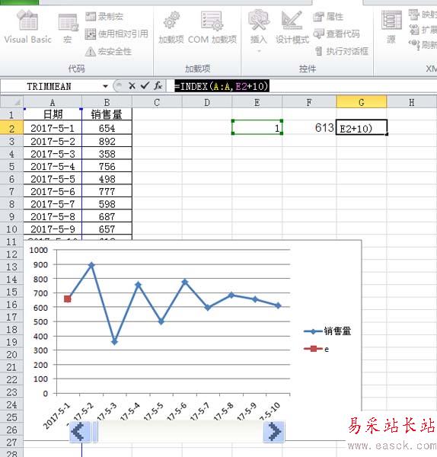Open the Macros (宏) dialog
The height and width of the screenshot is (457, 437).
68,29
